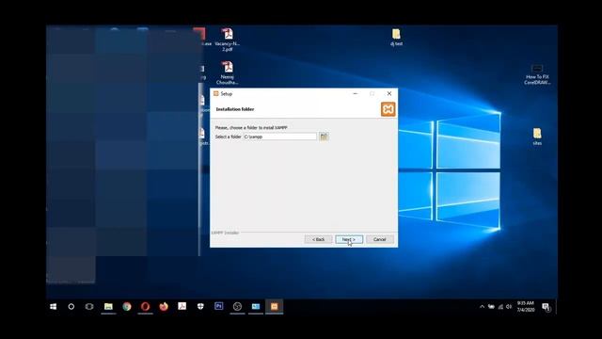Select the dj test folder on desktop
Viewport: 602px width, 339px height.
click(x=396, y=38)
